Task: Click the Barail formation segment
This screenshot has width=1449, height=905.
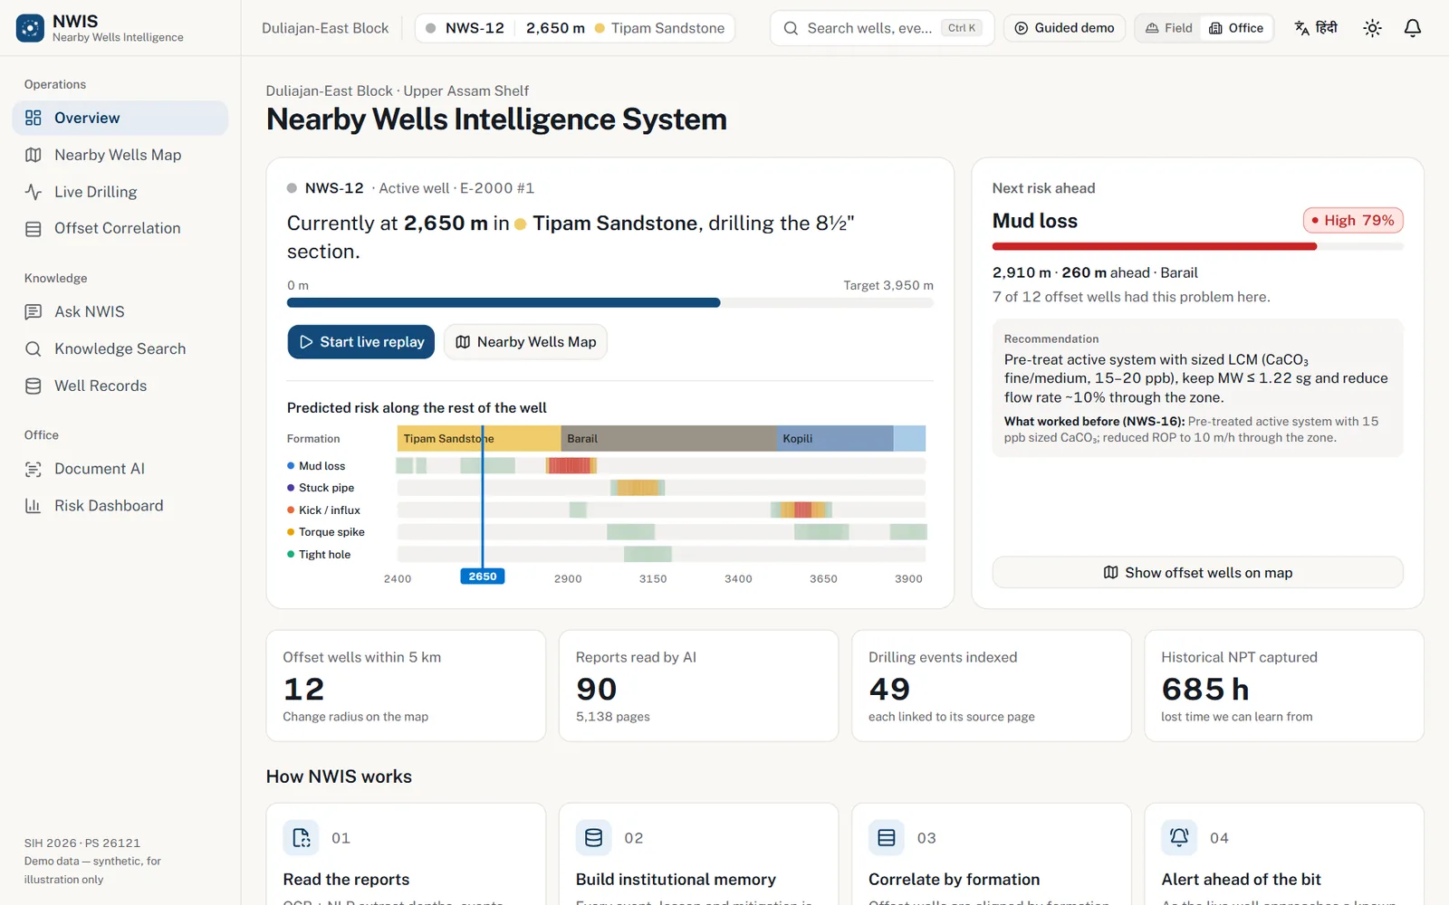Action: coord(668,439)
